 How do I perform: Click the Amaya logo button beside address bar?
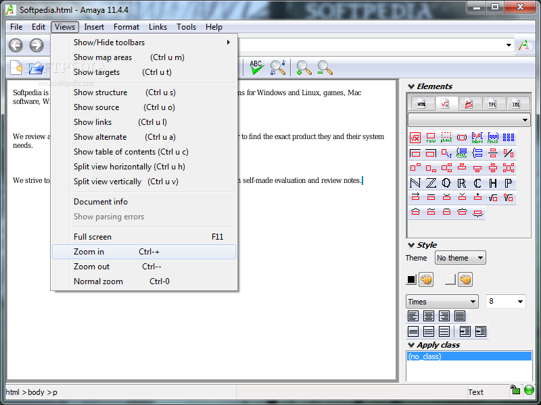point(524,45)
